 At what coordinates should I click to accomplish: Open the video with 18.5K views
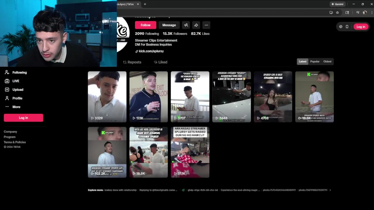(x=314, y=97)
